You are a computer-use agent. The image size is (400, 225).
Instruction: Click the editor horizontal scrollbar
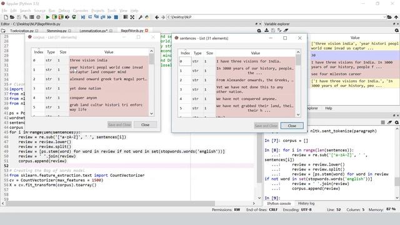coord(110,203)
